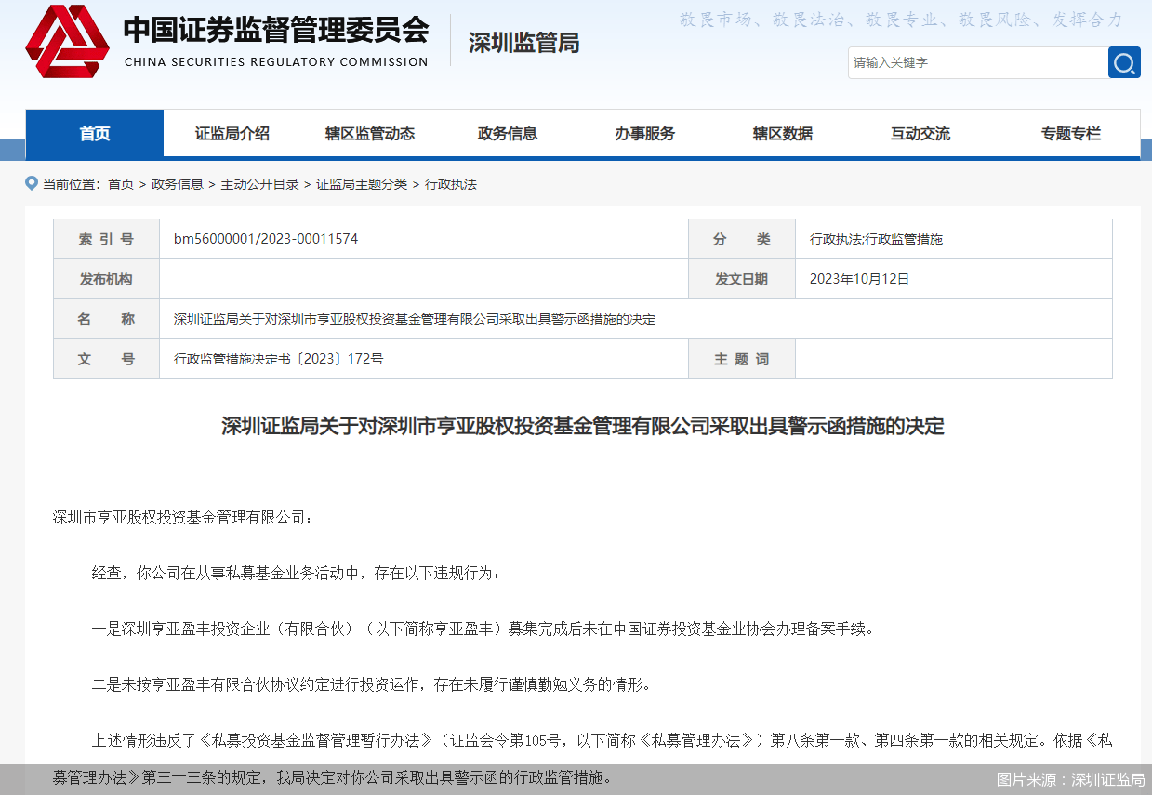
Task: Click the magnifier search icon button
Action: coord(1124,62)
